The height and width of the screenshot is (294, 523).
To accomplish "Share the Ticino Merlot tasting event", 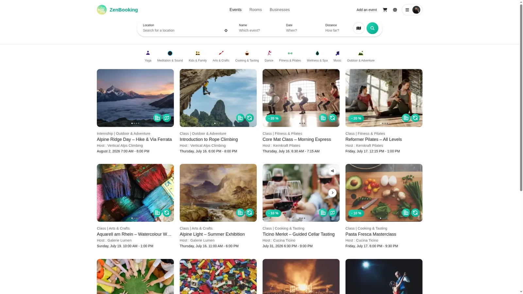I will [x=332, y=171].
